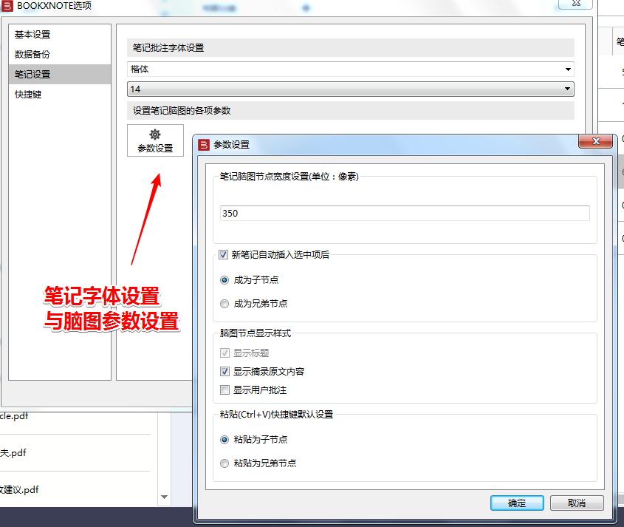Viewport: 624px width, 527px height.
Task: Open the font size 14 dropdown
Action: [346, 88]
